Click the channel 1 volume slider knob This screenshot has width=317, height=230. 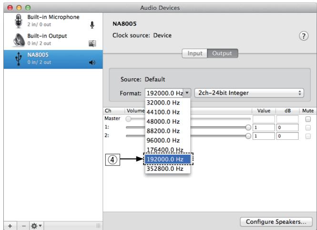248,127
